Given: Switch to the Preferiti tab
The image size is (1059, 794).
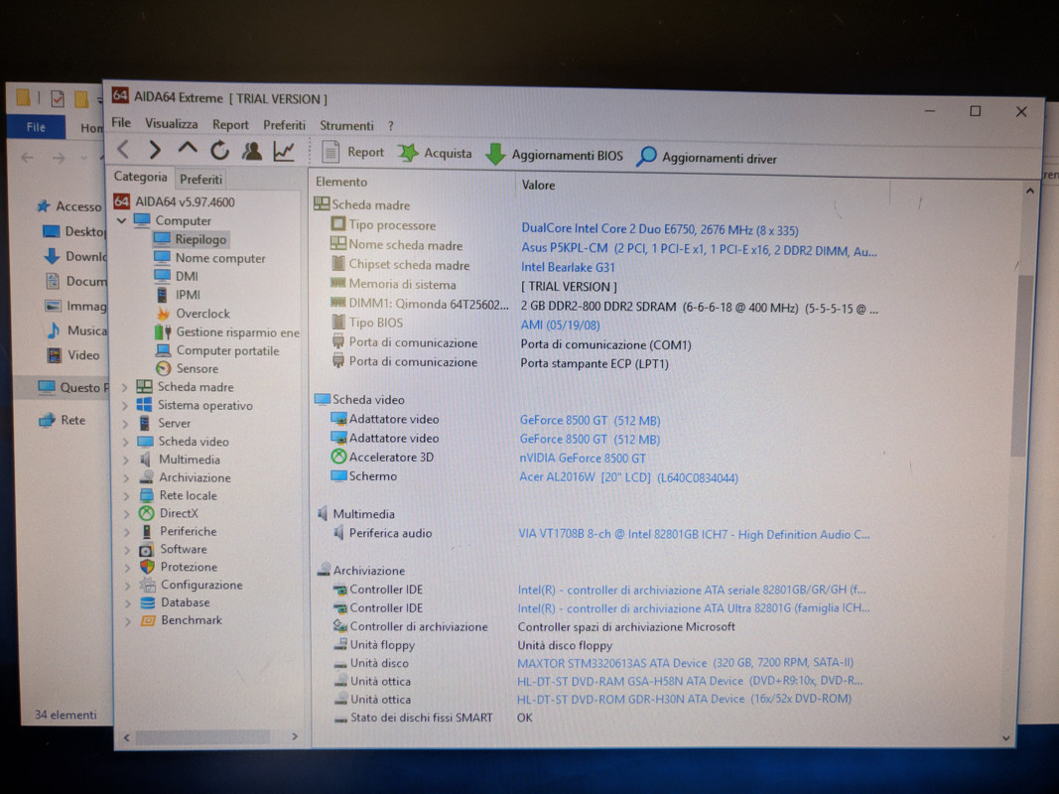Looking at the screenshot, I should point(200,179).
